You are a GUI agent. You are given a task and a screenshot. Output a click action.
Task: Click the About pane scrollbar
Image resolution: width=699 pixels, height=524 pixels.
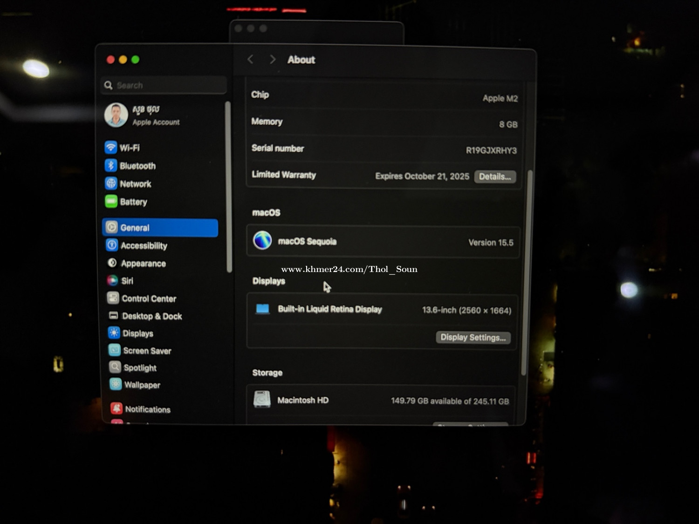(527, 272)
